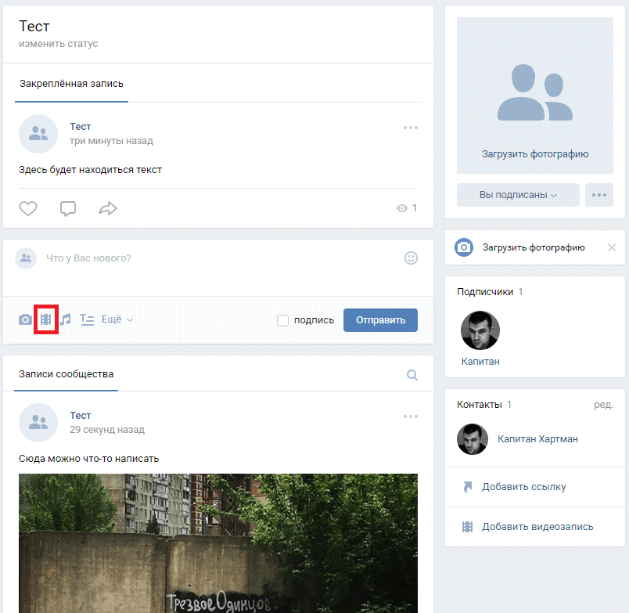Expand the Вы подписаны dropdown
This screenshot has width=629, height=613.
518,195
